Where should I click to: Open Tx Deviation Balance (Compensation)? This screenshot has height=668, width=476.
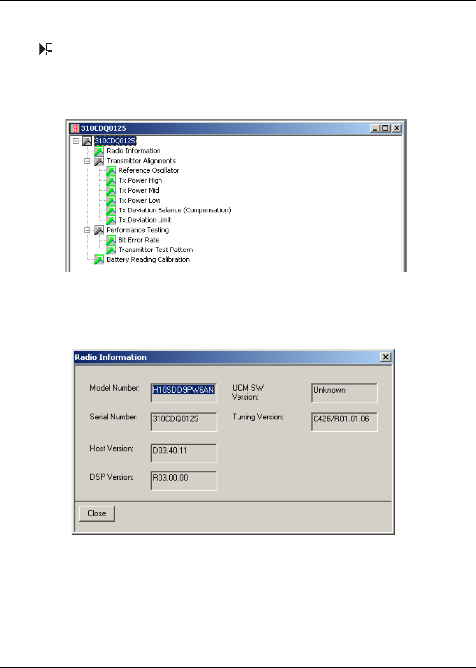coord(175,210)
